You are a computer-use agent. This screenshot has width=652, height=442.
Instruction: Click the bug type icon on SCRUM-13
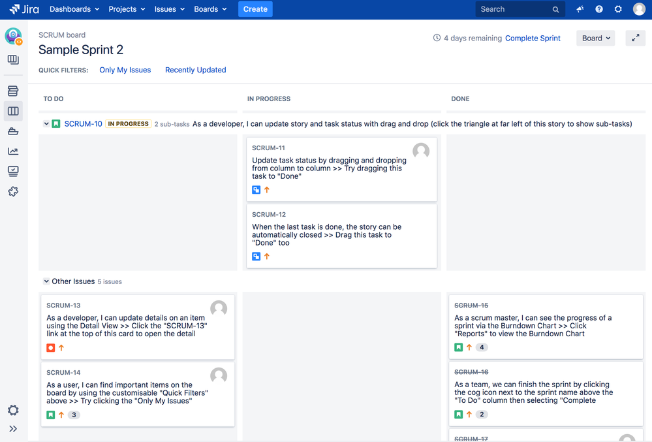coord(51,347)
